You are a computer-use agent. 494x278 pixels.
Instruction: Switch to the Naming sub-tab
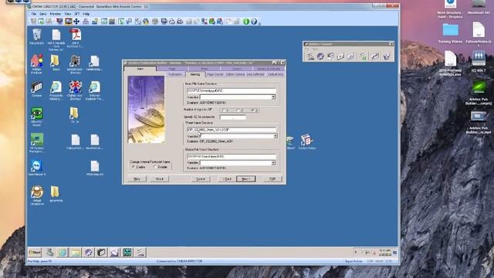pyautogui.click(x=195, y=74)
